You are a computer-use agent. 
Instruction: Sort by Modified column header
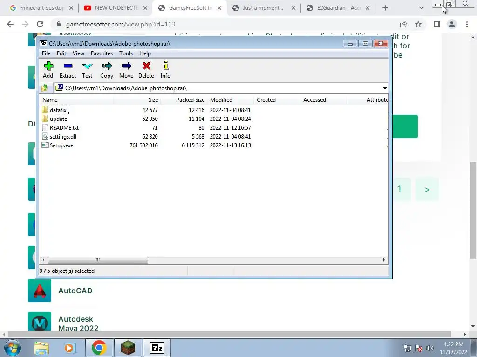pyautogui.click(x=230, y=100)
